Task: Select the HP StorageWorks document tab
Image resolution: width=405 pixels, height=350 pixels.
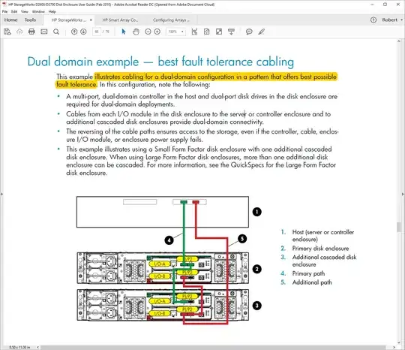Action: [68, 20]
